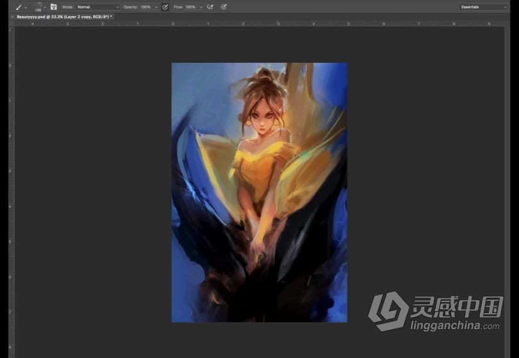
Task: Enable airbrush-style build-up effects
Action: point(210,7)
